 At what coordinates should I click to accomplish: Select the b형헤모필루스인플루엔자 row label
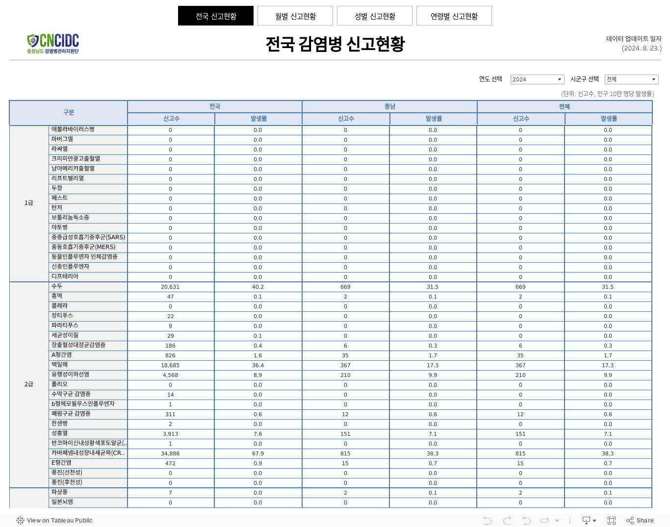click(88, 404)
